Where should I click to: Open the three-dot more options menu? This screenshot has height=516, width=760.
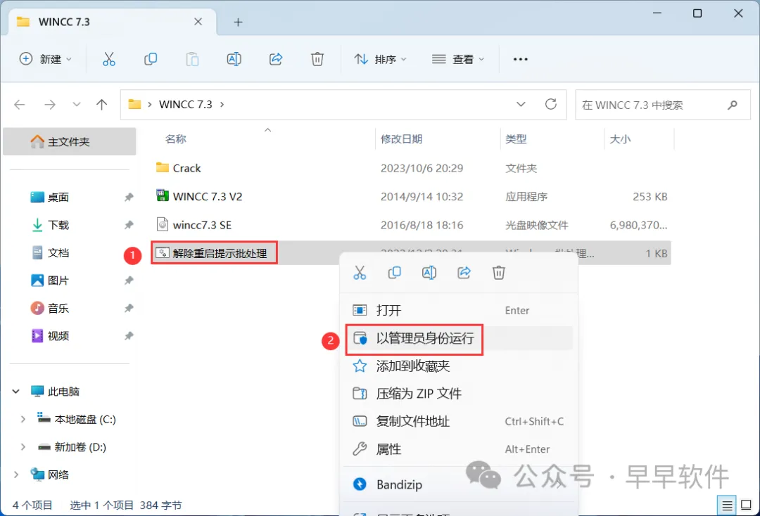521,59
